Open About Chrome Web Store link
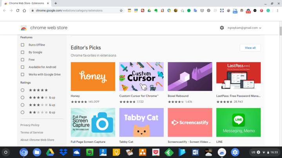 pos(37,140)
